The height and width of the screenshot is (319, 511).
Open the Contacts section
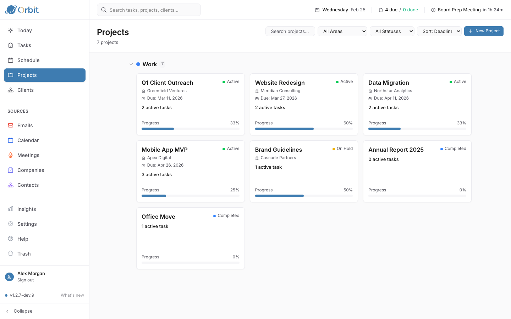tap(28, 185)
